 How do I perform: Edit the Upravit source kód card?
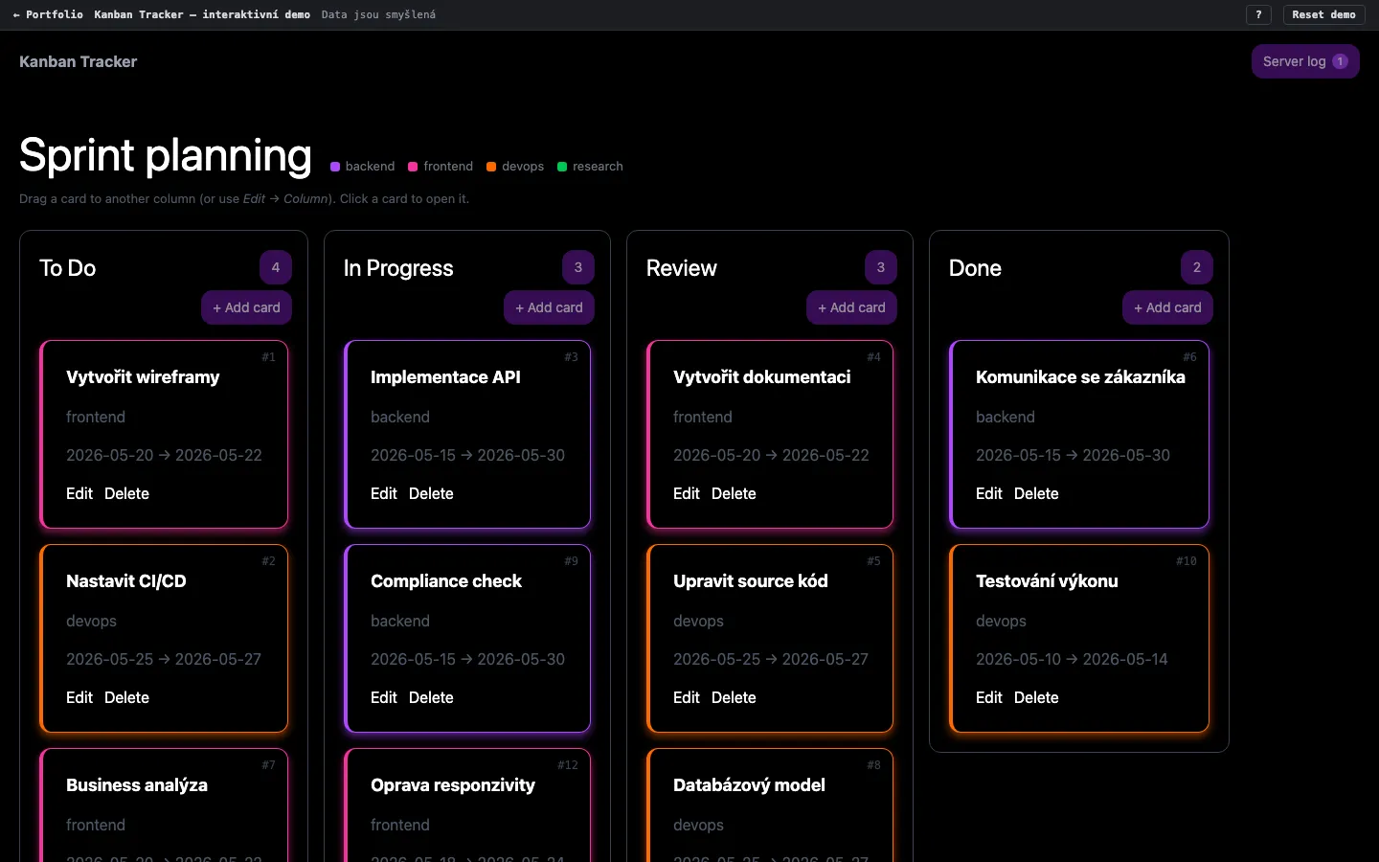[687, 697]
